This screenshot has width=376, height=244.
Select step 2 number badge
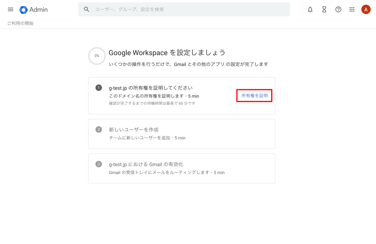[99, 129]
